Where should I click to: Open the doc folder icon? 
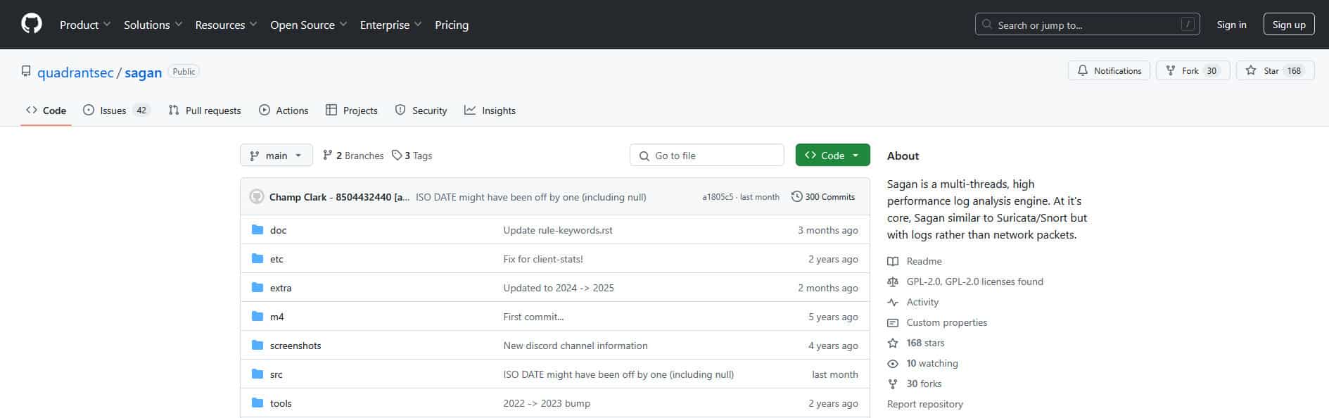257,230
